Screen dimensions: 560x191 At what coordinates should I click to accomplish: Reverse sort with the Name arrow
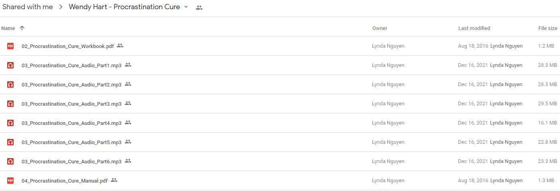(x=22, y=28)
